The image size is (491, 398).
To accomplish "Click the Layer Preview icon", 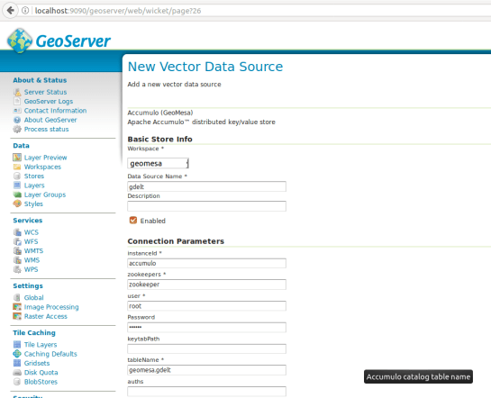I will coord(17,158).
